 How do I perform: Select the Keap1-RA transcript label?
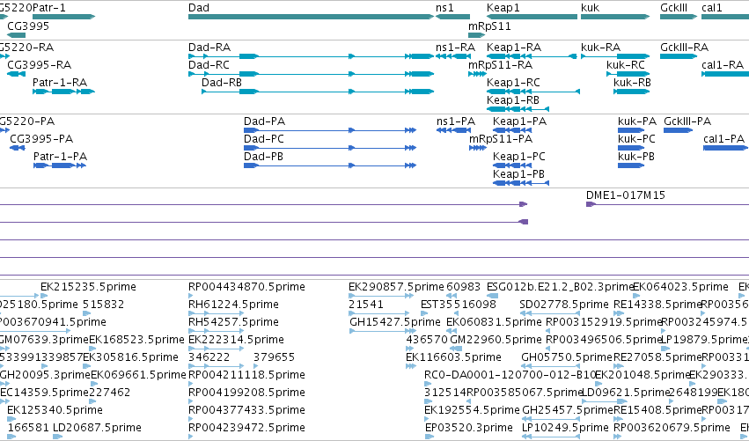pyautogui.click(x=514, y=48)
